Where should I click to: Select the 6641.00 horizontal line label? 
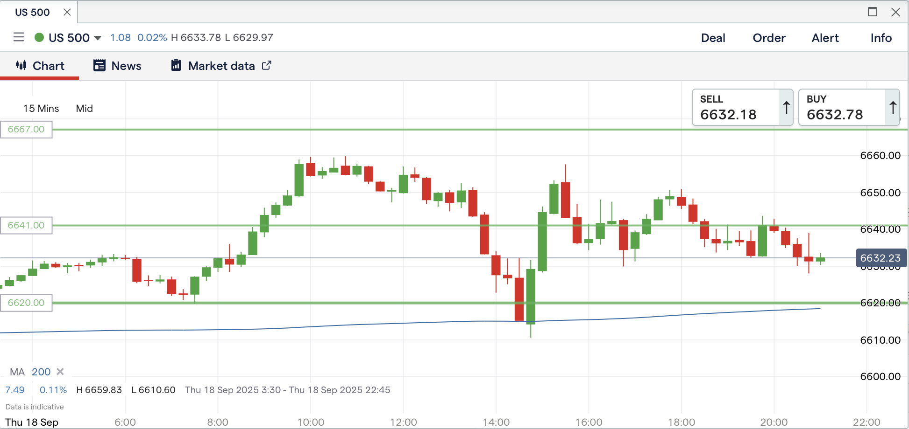26,226
